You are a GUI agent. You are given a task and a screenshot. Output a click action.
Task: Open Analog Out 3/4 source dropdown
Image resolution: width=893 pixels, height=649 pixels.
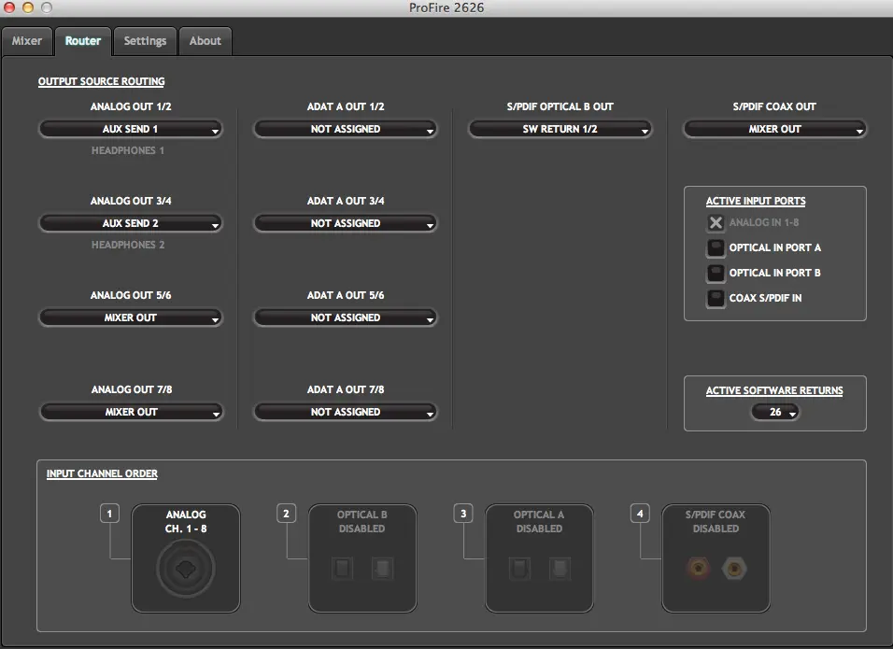pyautogui.click(x=131, y=224)
